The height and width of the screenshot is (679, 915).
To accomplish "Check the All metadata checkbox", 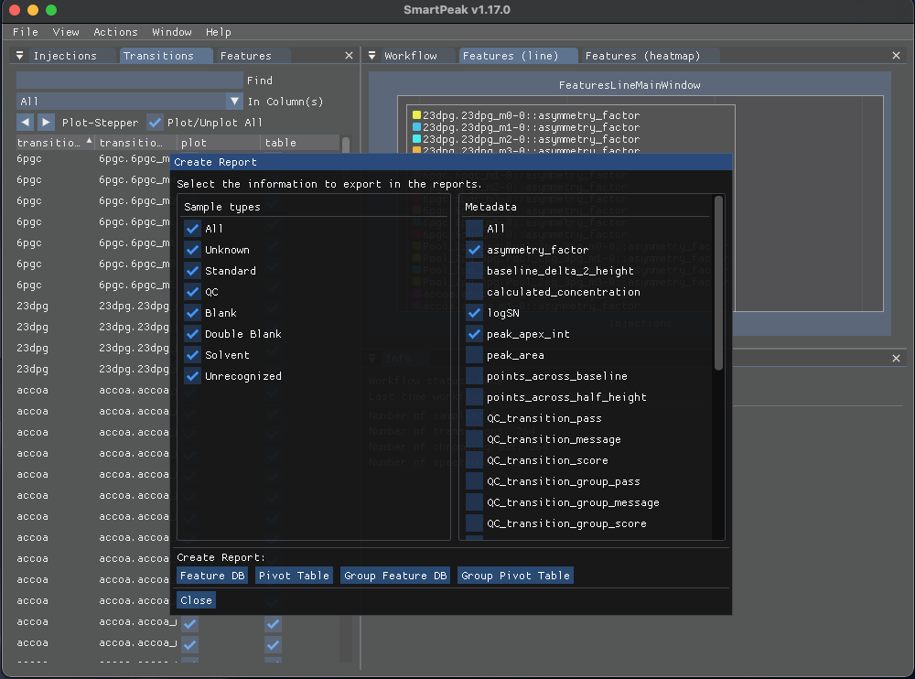I will [474, 228].
